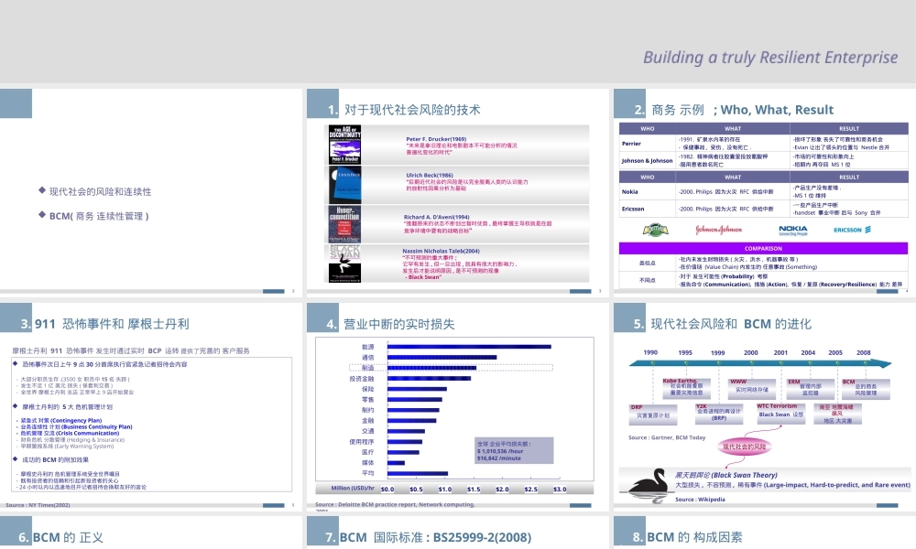
Task: Click the Johnson & Johnson table cell
Action: pyautogui.click(x=648, y=160)
